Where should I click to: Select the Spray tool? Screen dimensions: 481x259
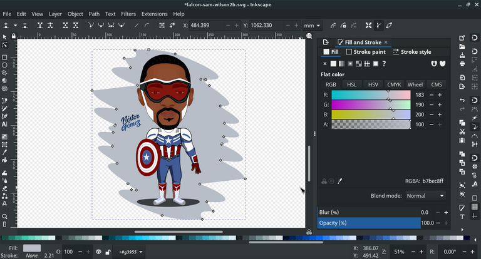(x=4, y=181)
